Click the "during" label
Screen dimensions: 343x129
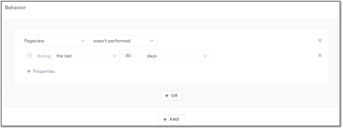pyautogui.click(x=44, y=56)
